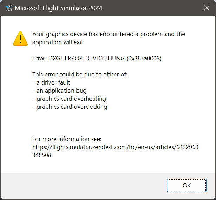Close the error dialog with X
Image resolution: width=216 pixels, height=200 pixels.
(x=207, y=8)
